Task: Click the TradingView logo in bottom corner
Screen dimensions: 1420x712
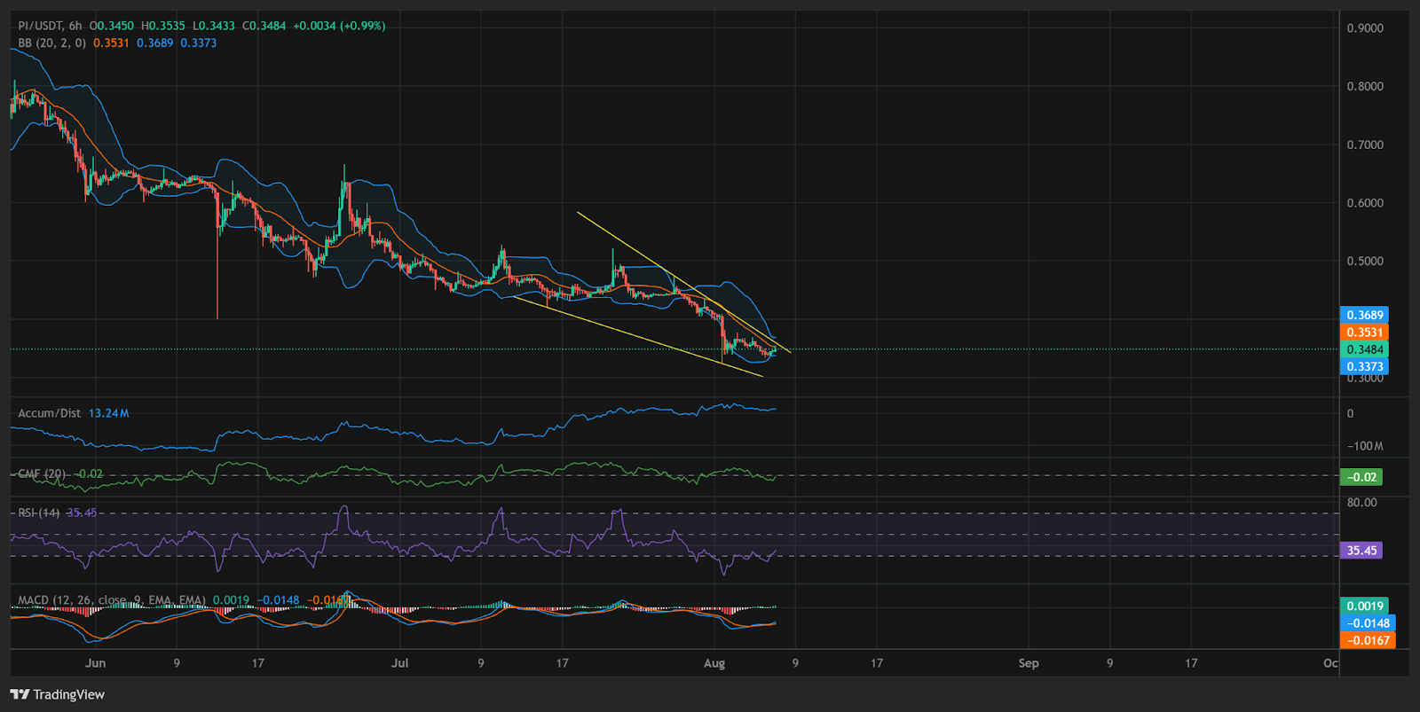Action: [x=58, y=694]
